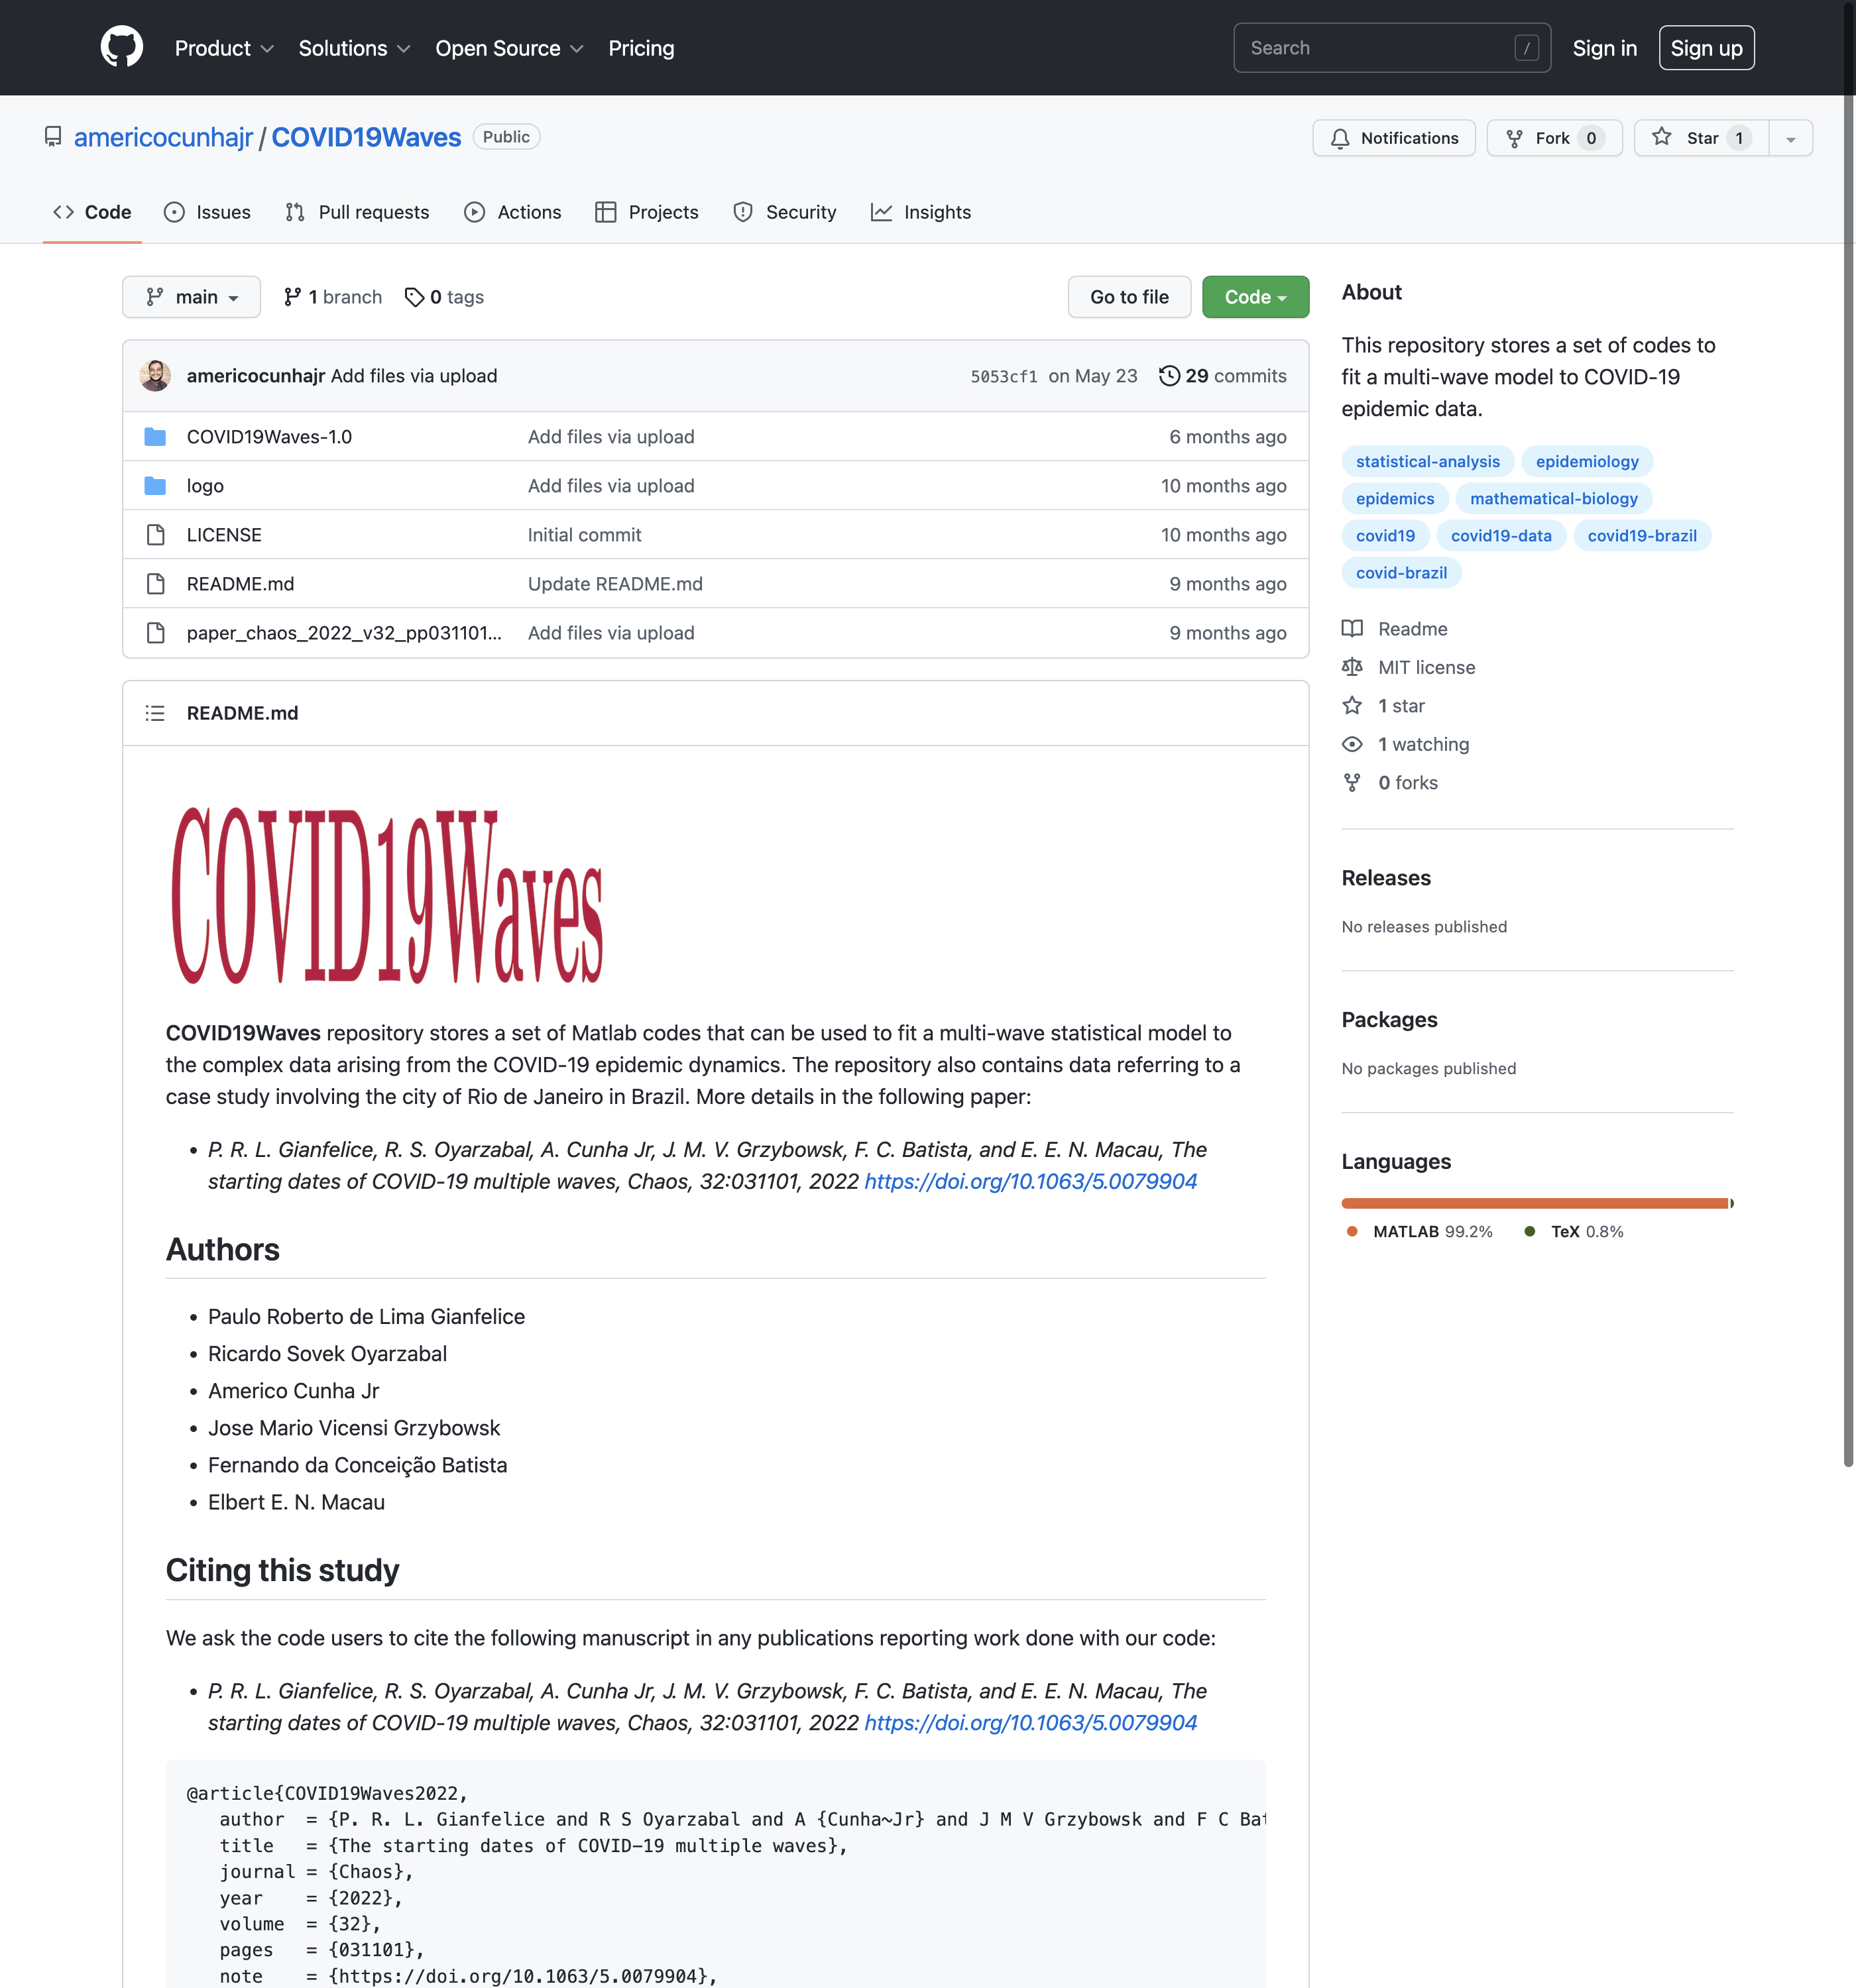Click the LICENSE file icon

[x=155, y=535]
